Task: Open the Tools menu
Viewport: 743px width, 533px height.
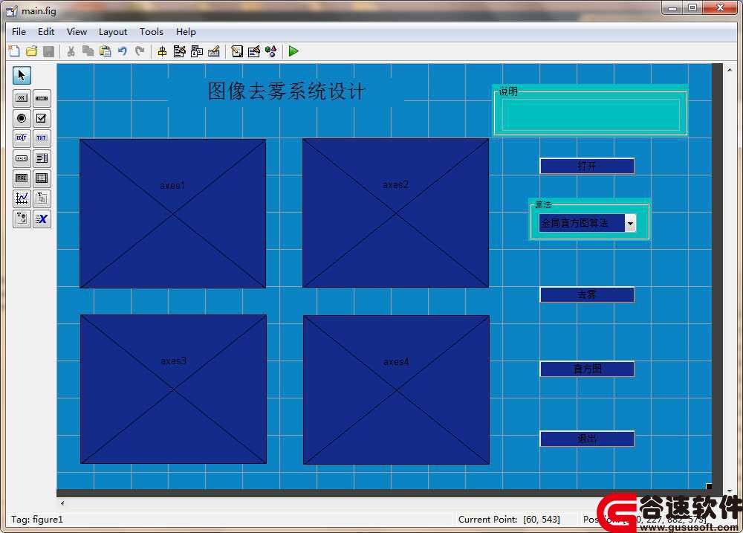Action: point(151,32)
